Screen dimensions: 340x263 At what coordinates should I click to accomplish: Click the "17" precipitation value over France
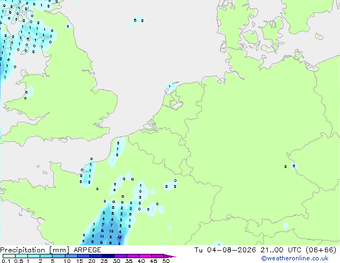click(120, 238)
